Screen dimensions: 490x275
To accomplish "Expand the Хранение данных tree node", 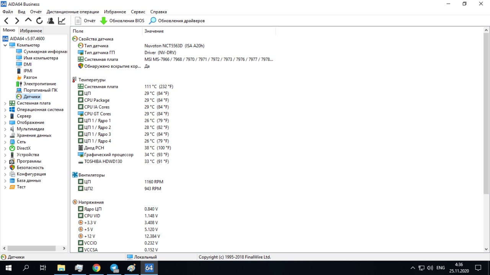I will pos(5,135).
